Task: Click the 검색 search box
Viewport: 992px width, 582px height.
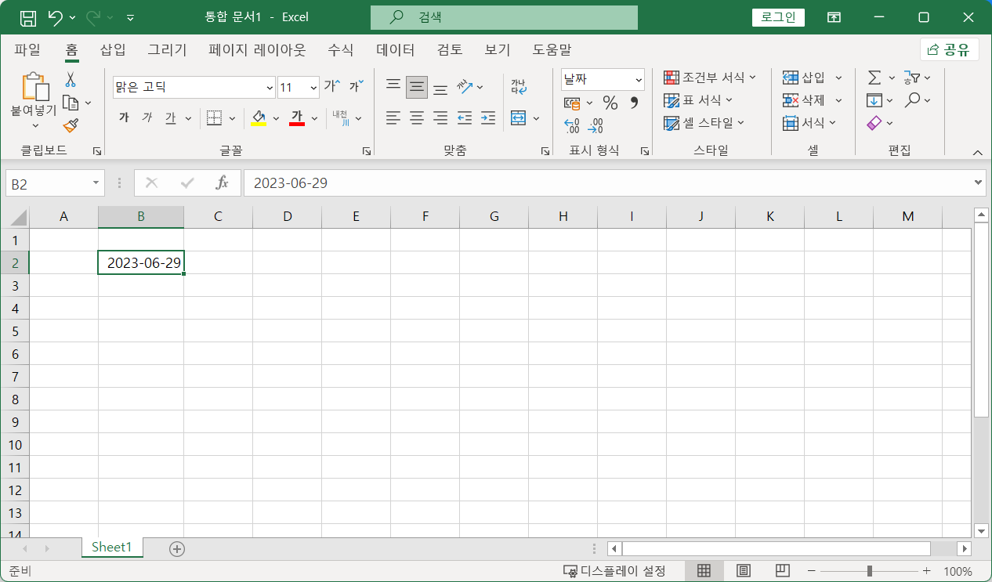Action: [504, 17]
